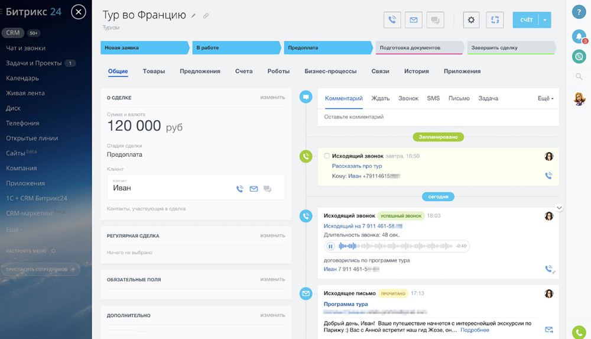591x339 pixels.
Task: Click the pencil edit icon beside deal title
Action: pos(193,16)
